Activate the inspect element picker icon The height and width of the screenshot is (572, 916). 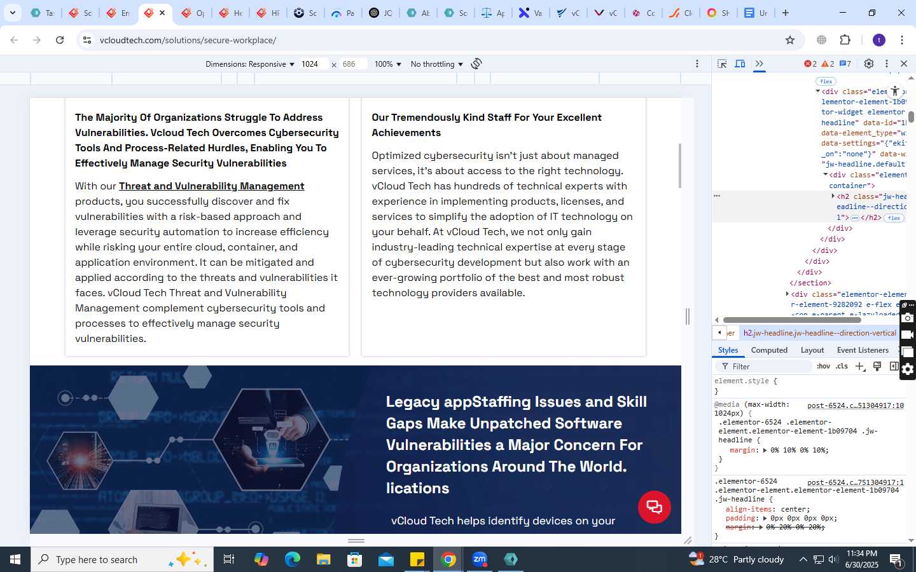coord(722,64)
